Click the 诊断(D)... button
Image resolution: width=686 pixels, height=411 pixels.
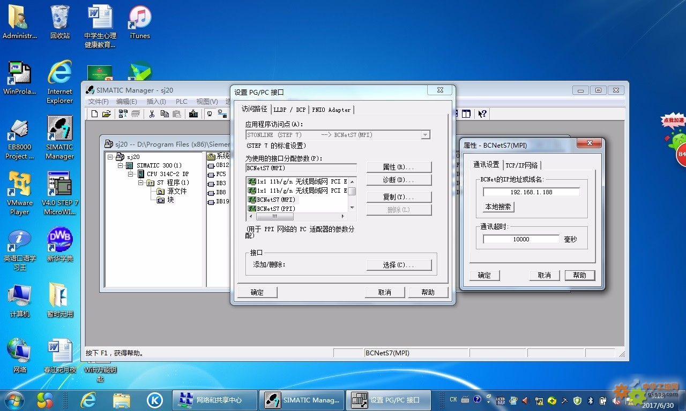click(x=399, y=180)
